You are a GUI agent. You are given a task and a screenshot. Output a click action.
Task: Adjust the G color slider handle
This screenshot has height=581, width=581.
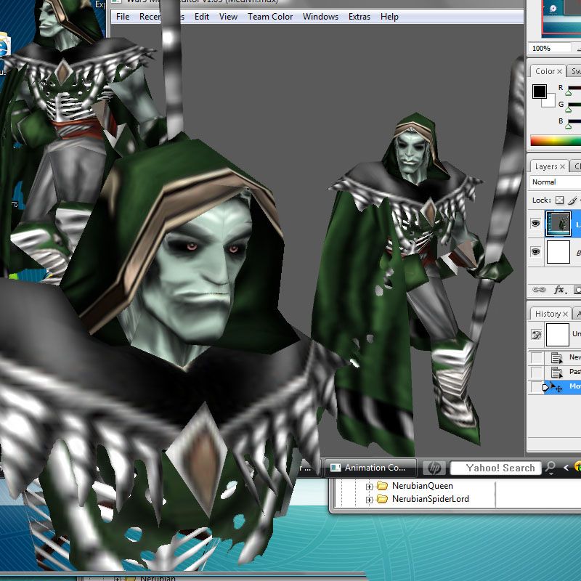(569, 110)
